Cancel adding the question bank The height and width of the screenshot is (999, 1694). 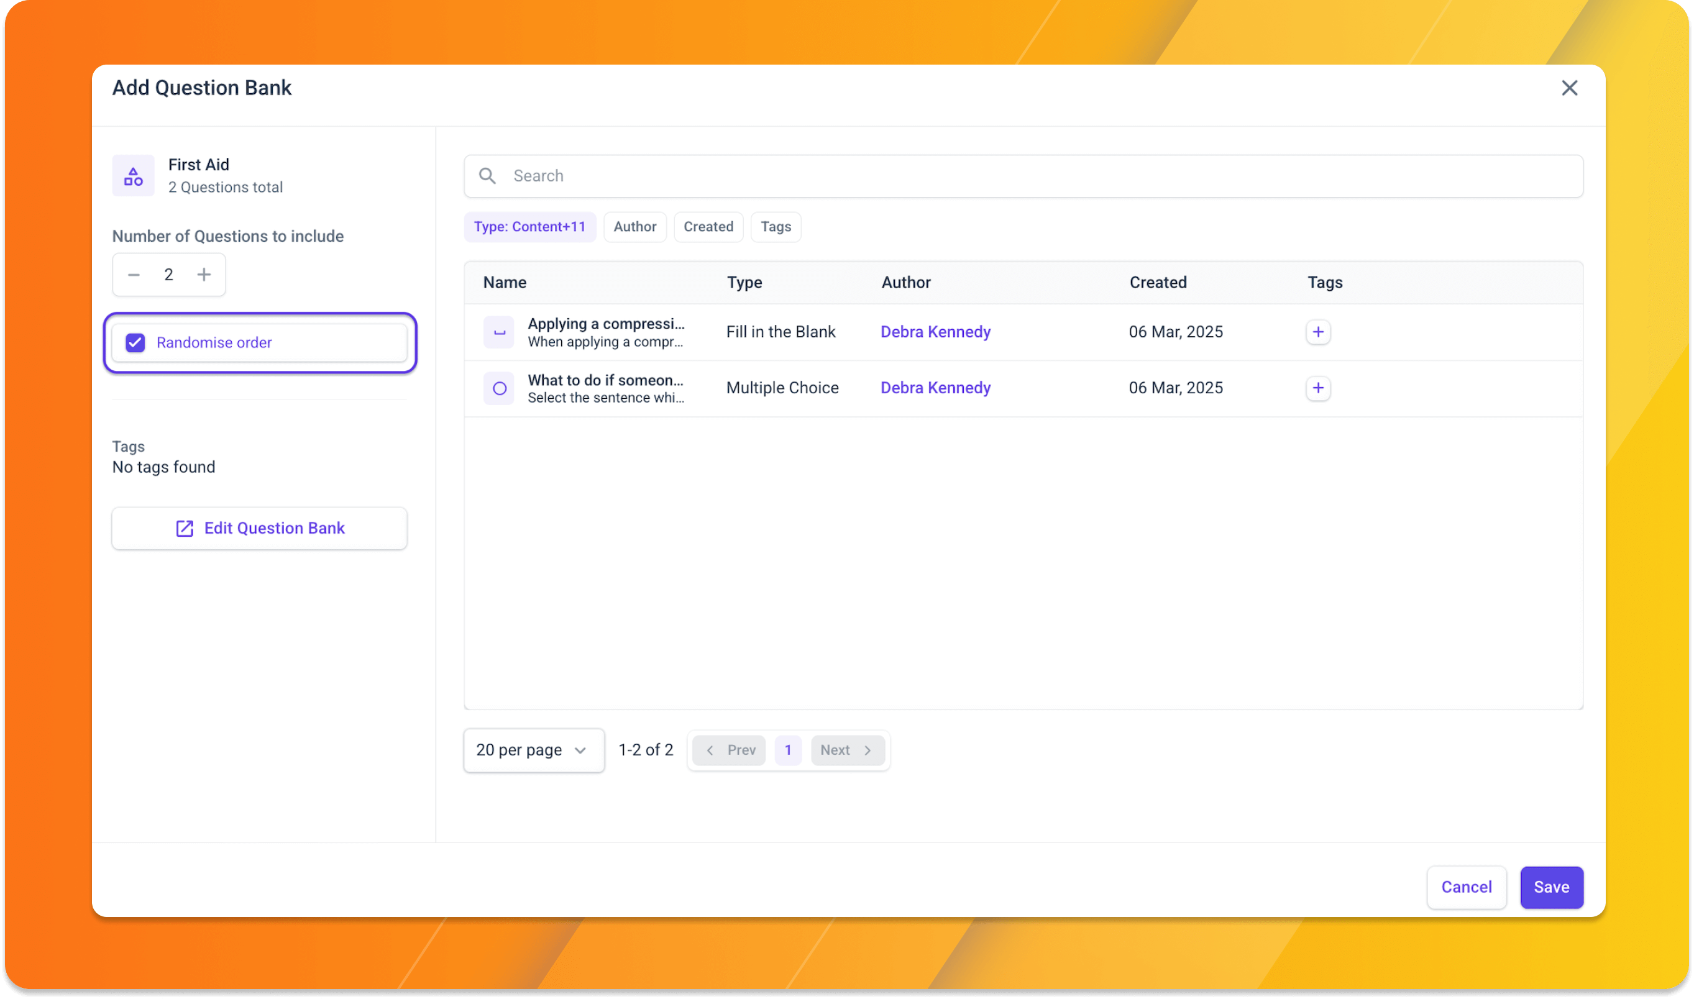pos(1467,888)
